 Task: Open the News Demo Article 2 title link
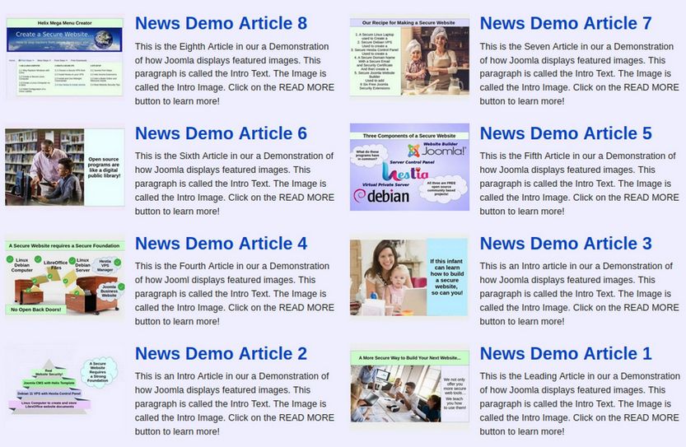point(221,353)
